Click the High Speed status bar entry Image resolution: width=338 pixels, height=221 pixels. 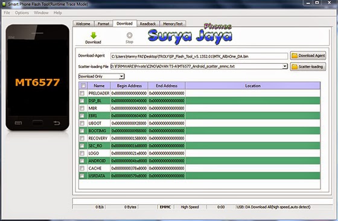click(190, 207)
